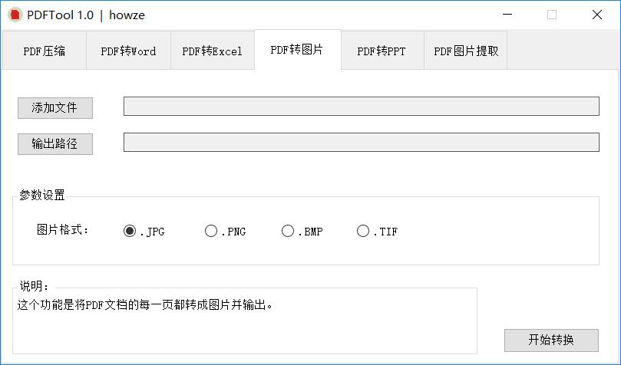Screen dimensions: 621x365
Task: Choose the .PNG image format
Action: 211,231
